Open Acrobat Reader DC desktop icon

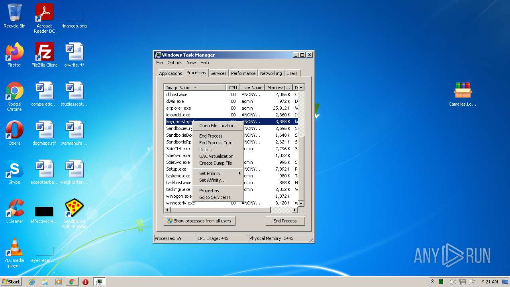coord(44,18)
